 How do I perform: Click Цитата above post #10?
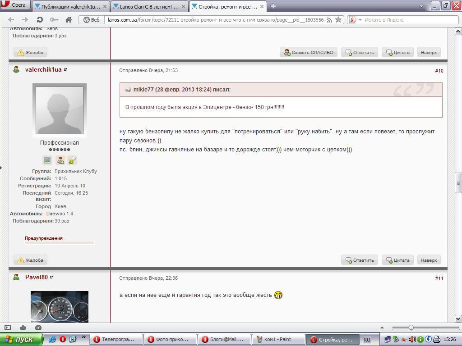point(398,52)
